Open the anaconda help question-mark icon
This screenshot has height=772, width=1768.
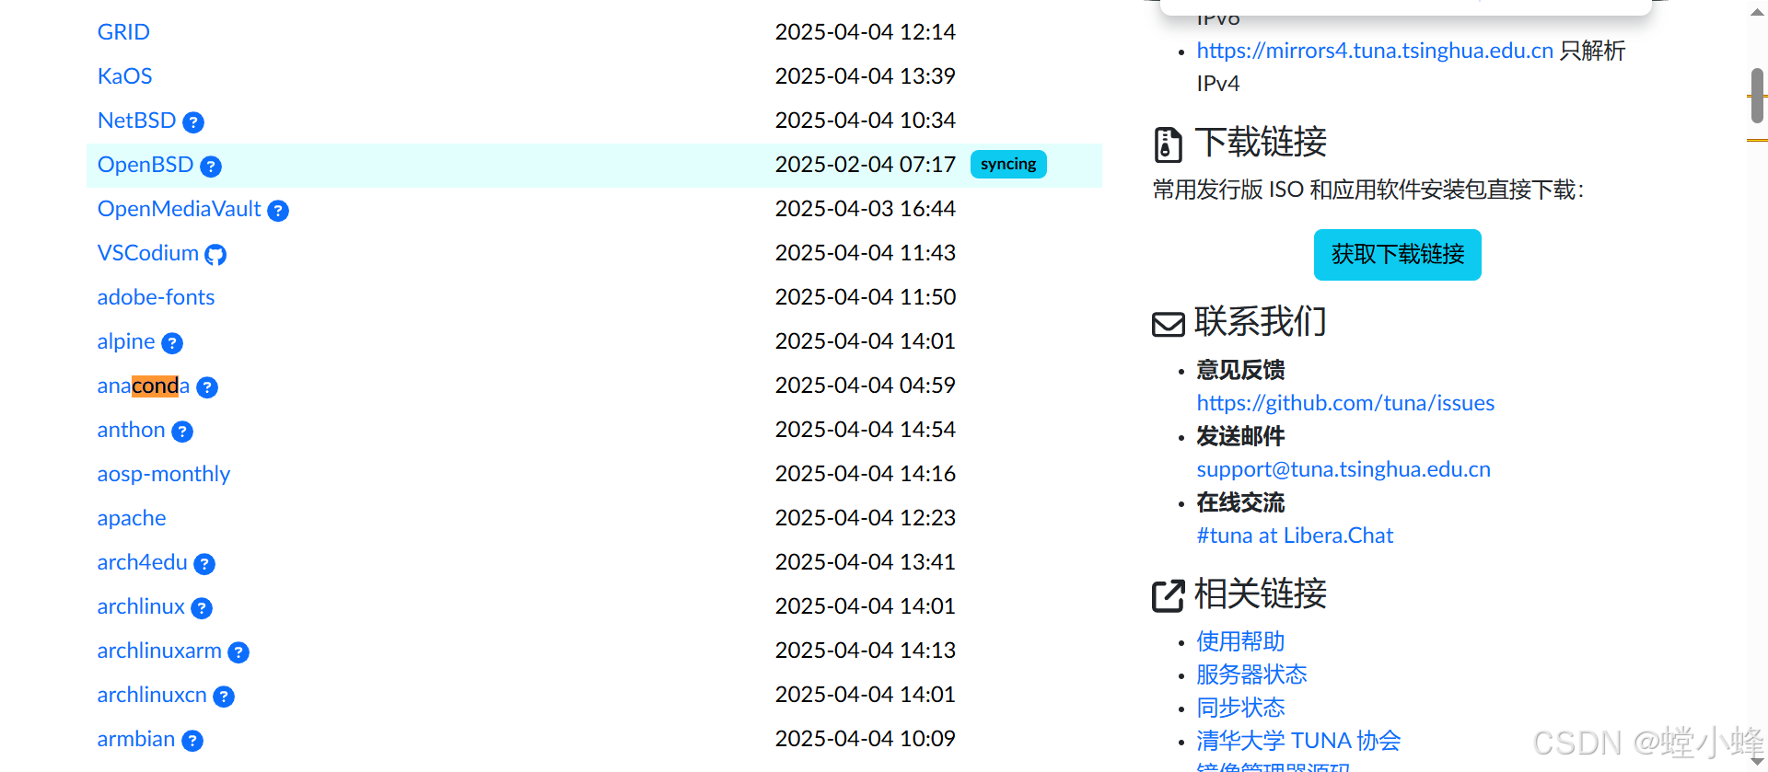click(207, 386)
